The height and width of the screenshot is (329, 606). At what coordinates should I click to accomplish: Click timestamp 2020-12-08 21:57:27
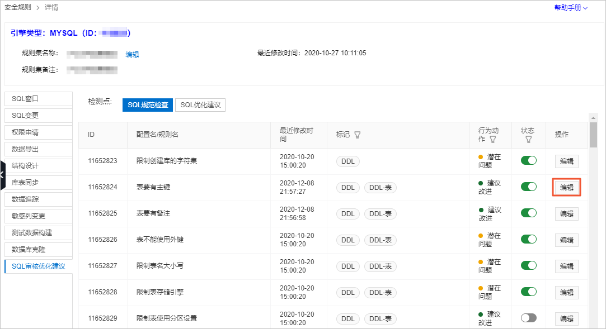297,187
